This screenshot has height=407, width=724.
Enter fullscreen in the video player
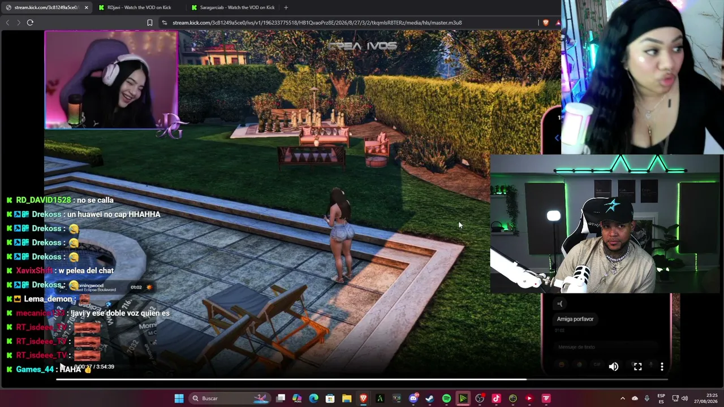[637, 367]
